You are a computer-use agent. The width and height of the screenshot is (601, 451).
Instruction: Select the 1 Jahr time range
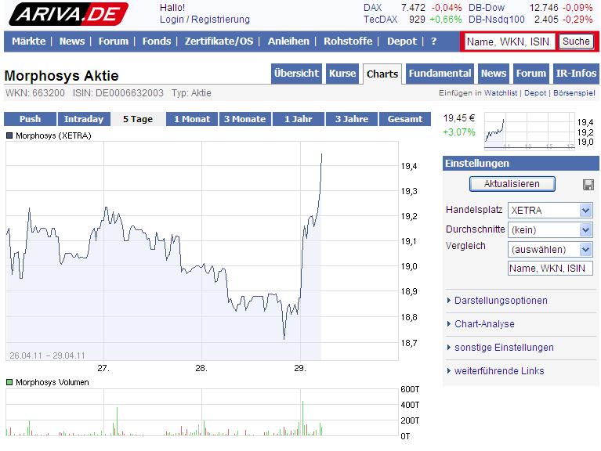pyautogui.click(x=299, y=119)
